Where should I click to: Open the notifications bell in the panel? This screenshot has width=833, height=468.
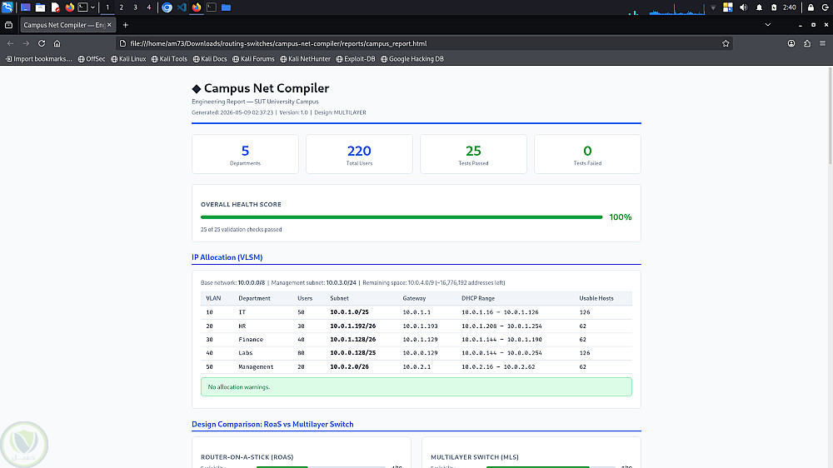[x=759, y=7]
